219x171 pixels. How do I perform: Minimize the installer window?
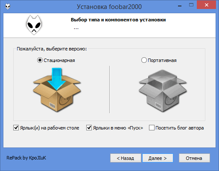point(180,6)
